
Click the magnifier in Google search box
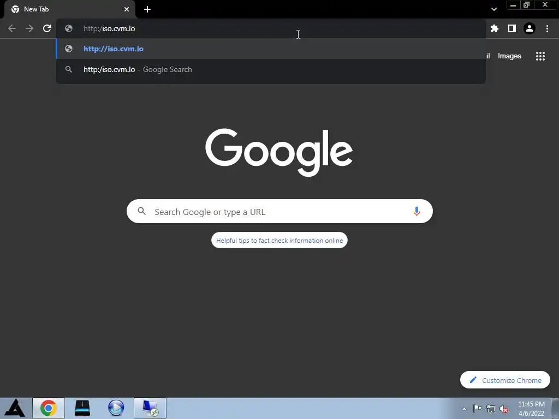point(141,211)
